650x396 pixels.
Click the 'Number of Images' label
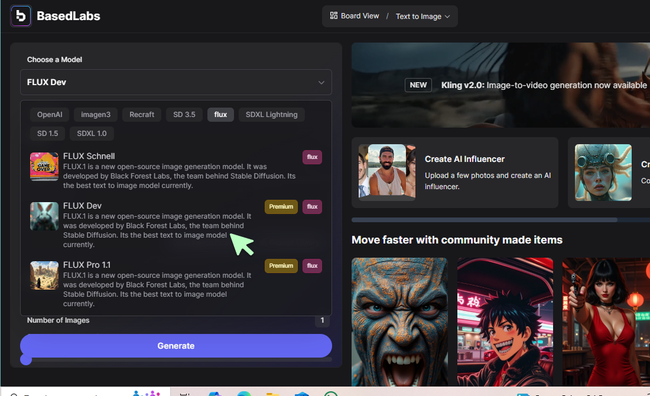click(x=58, y=320)
